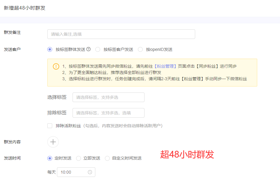Open the 排除标签 tag selector
This screenshot has height=179, width=280.
pos(108,113)
